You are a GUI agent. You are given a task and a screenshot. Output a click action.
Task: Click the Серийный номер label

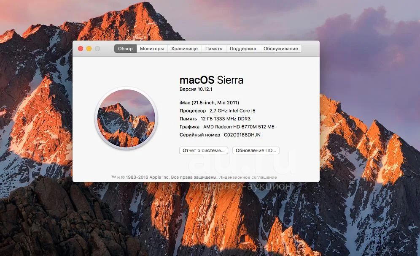point(200,135)
